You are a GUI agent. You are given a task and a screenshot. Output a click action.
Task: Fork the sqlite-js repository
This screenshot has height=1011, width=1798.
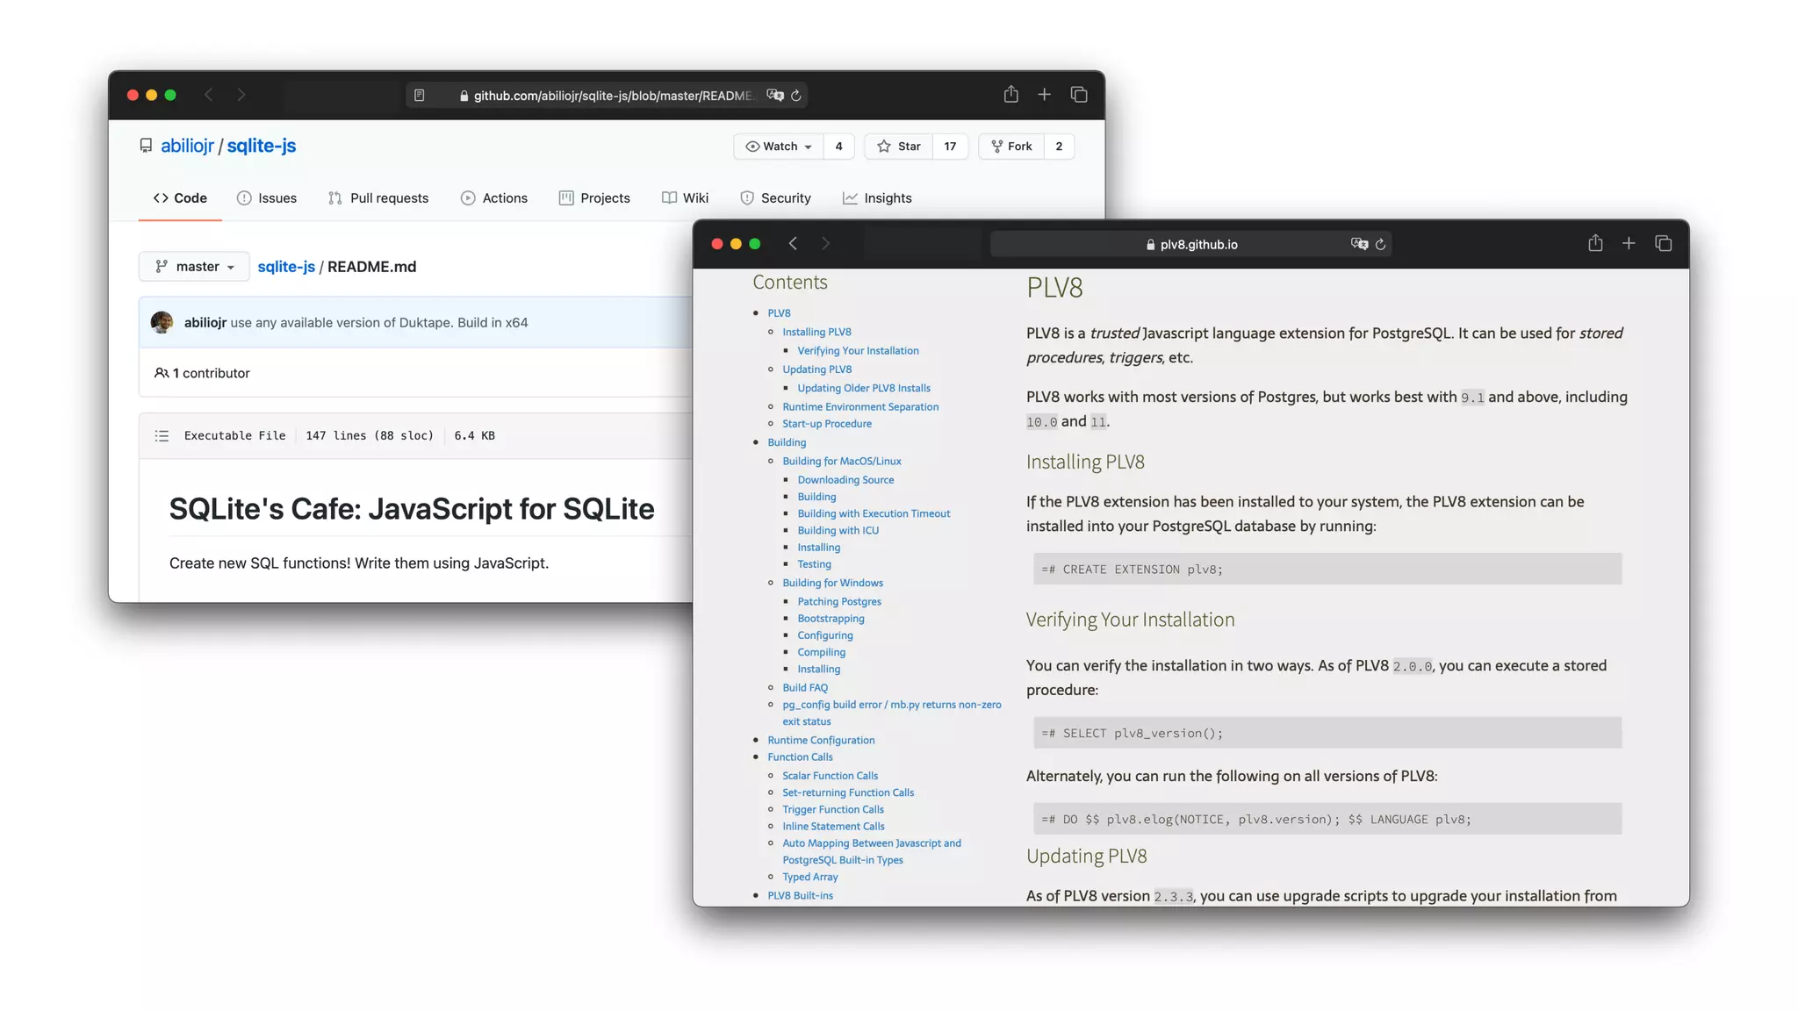1011,147
